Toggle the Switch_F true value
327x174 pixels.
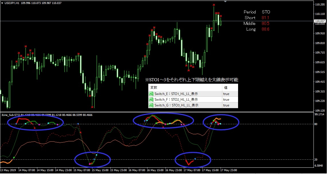(x=226, y=100)
